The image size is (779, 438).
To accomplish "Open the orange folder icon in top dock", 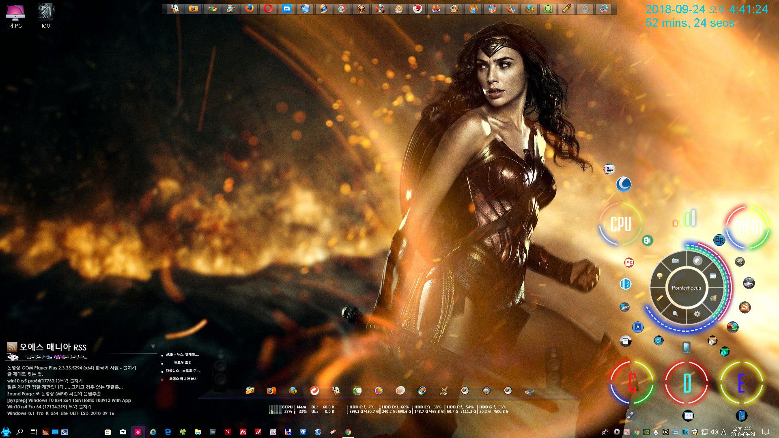I will coord(194,9).
